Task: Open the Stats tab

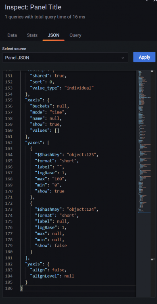Action: 32,35
